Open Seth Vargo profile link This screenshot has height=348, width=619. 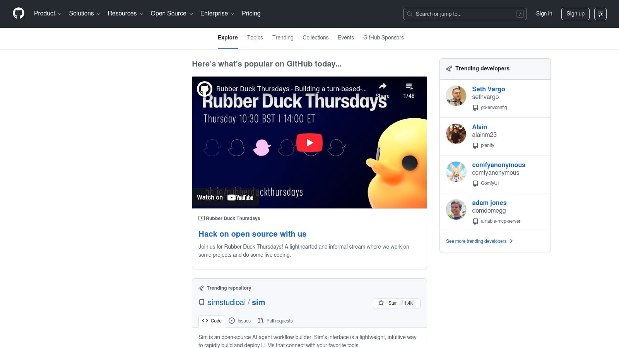[x=488, y=89]
